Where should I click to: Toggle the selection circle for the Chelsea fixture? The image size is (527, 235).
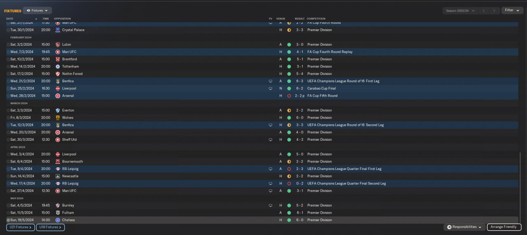8,220
